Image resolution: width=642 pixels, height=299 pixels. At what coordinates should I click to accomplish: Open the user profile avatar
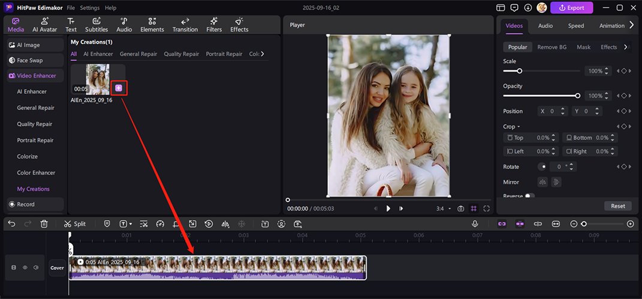[542, 8]
